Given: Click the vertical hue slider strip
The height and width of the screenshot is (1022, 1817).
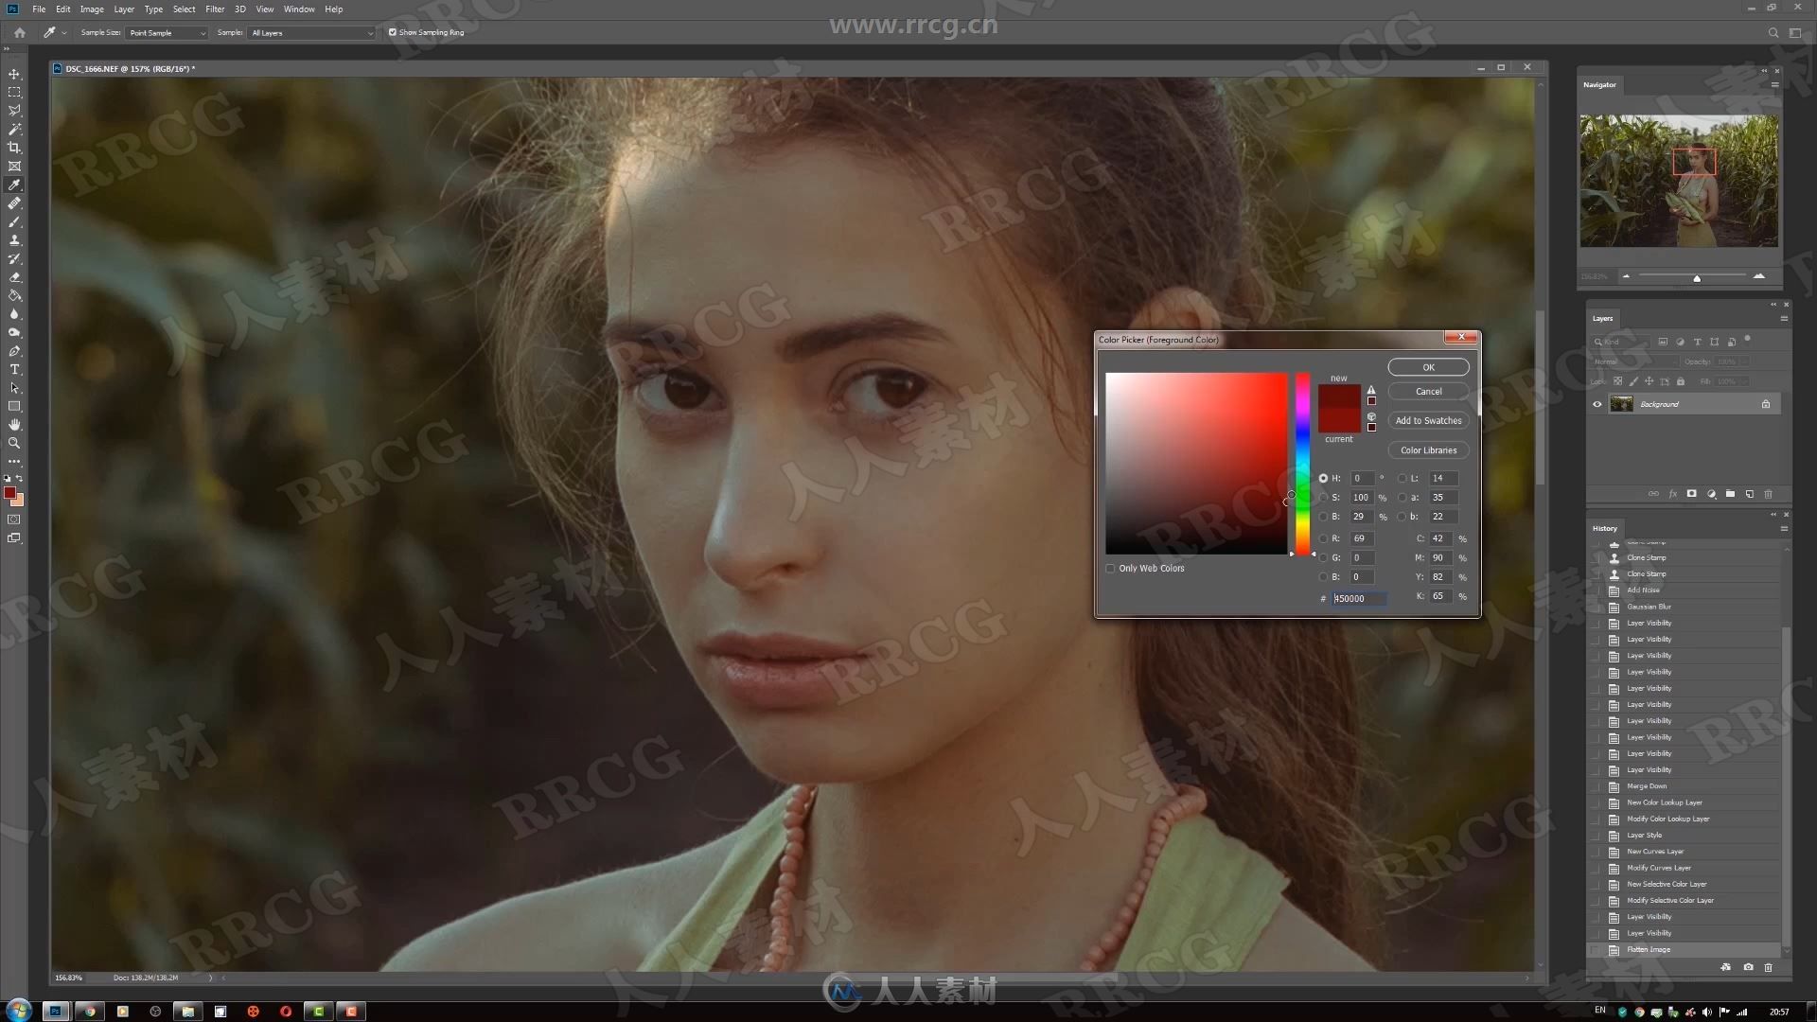Looking at the screenshot, I should (1302, 464).
